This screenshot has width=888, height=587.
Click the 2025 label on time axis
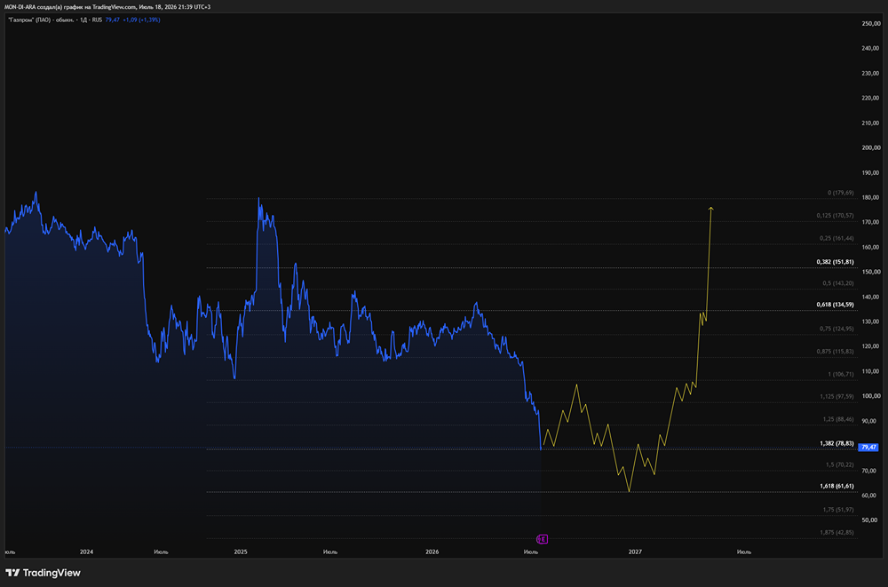[x=241, y=551]
